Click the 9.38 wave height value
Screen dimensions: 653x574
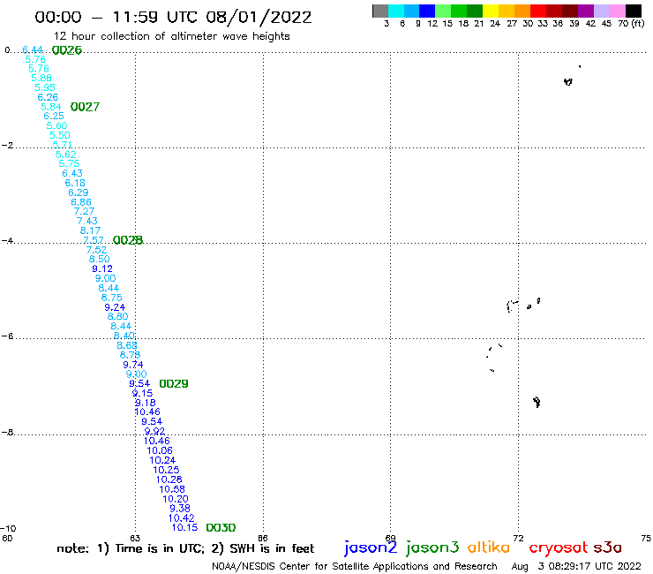[180, 508]
